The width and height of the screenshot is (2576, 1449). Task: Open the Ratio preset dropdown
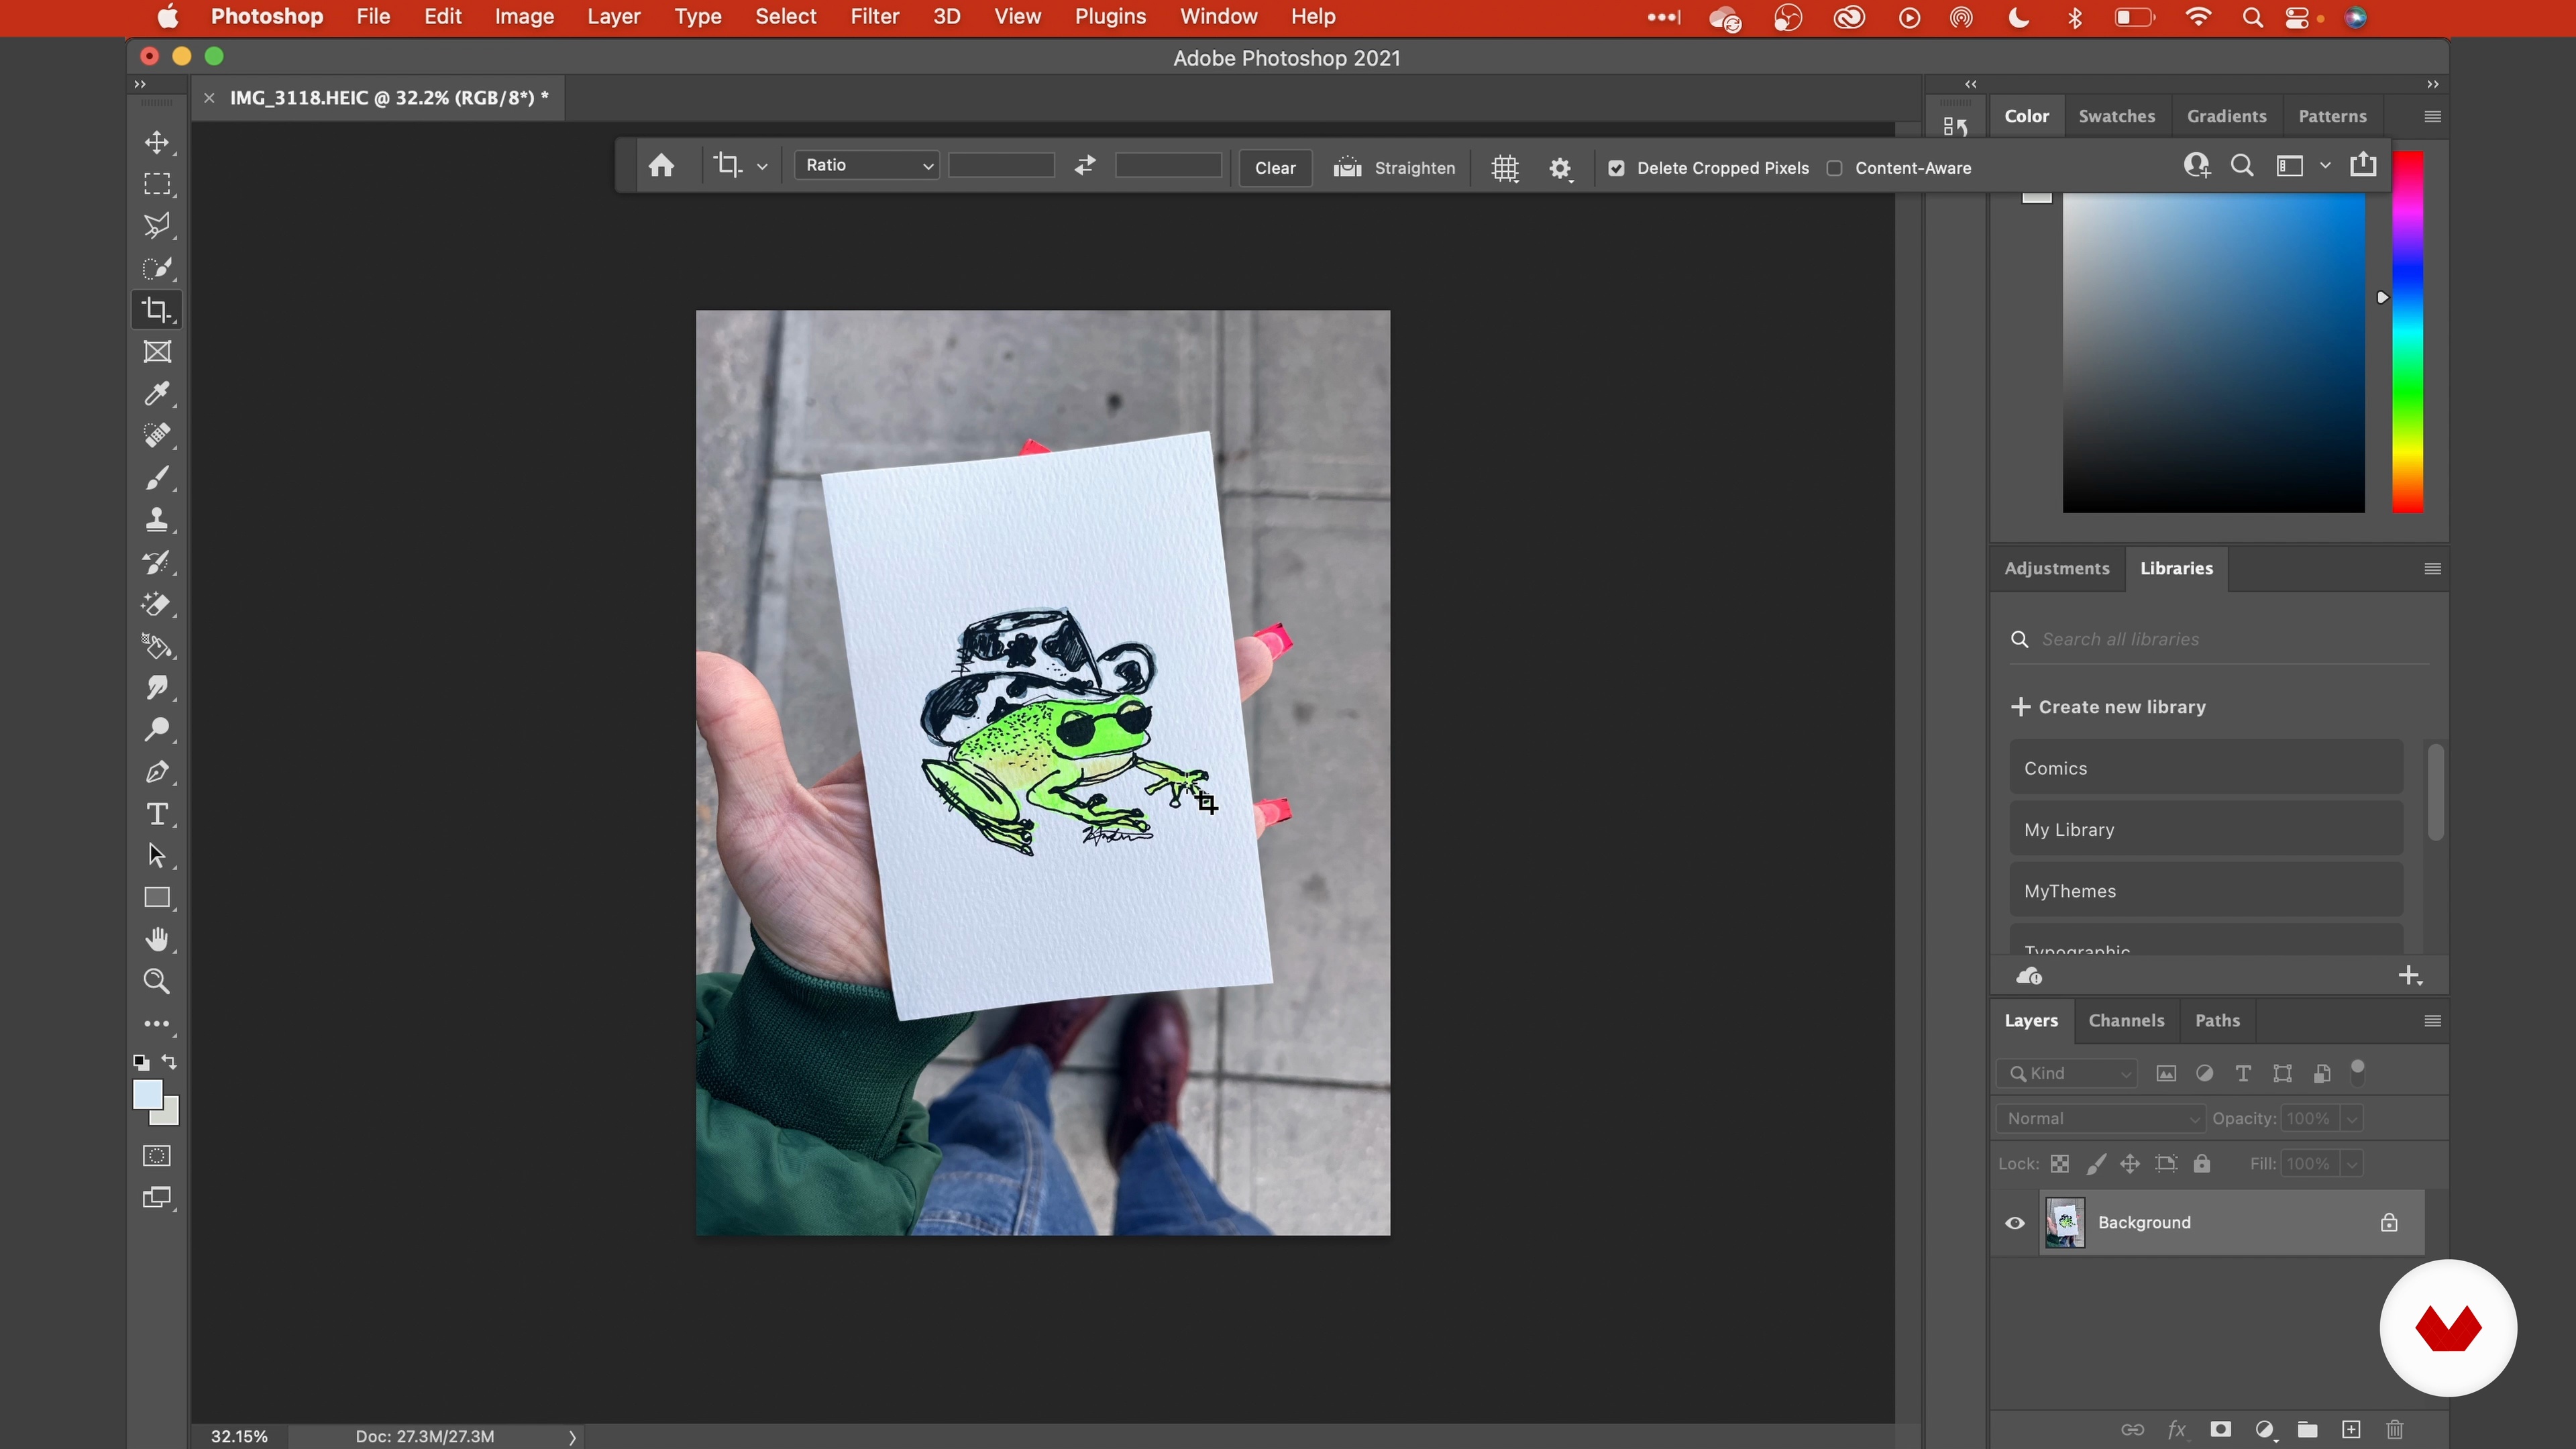866,165
